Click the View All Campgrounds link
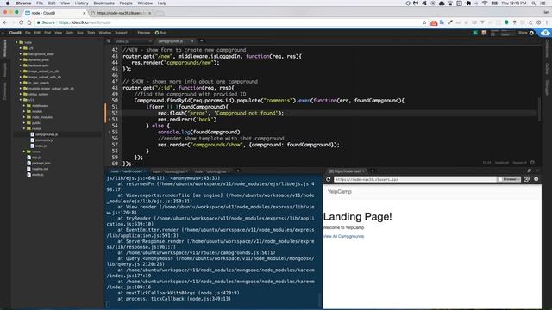The width and height of the screenshot is (552, 310). (343, 236)
